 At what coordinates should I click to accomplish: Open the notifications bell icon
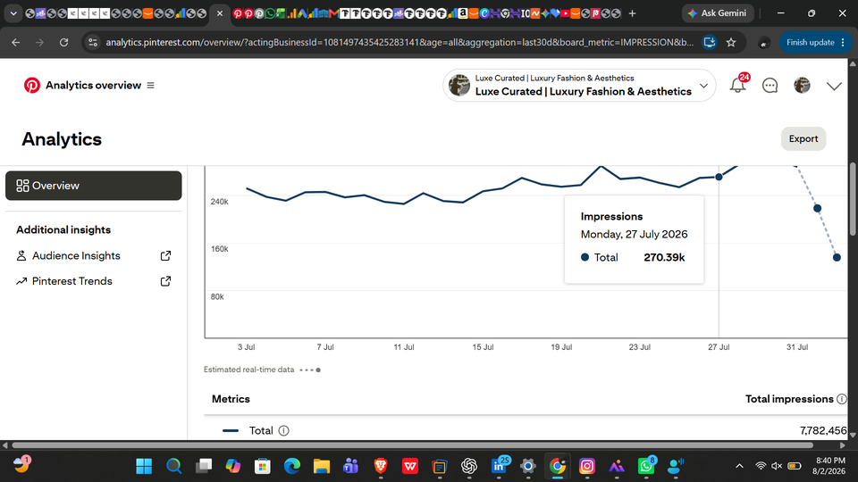click(737, 86)
